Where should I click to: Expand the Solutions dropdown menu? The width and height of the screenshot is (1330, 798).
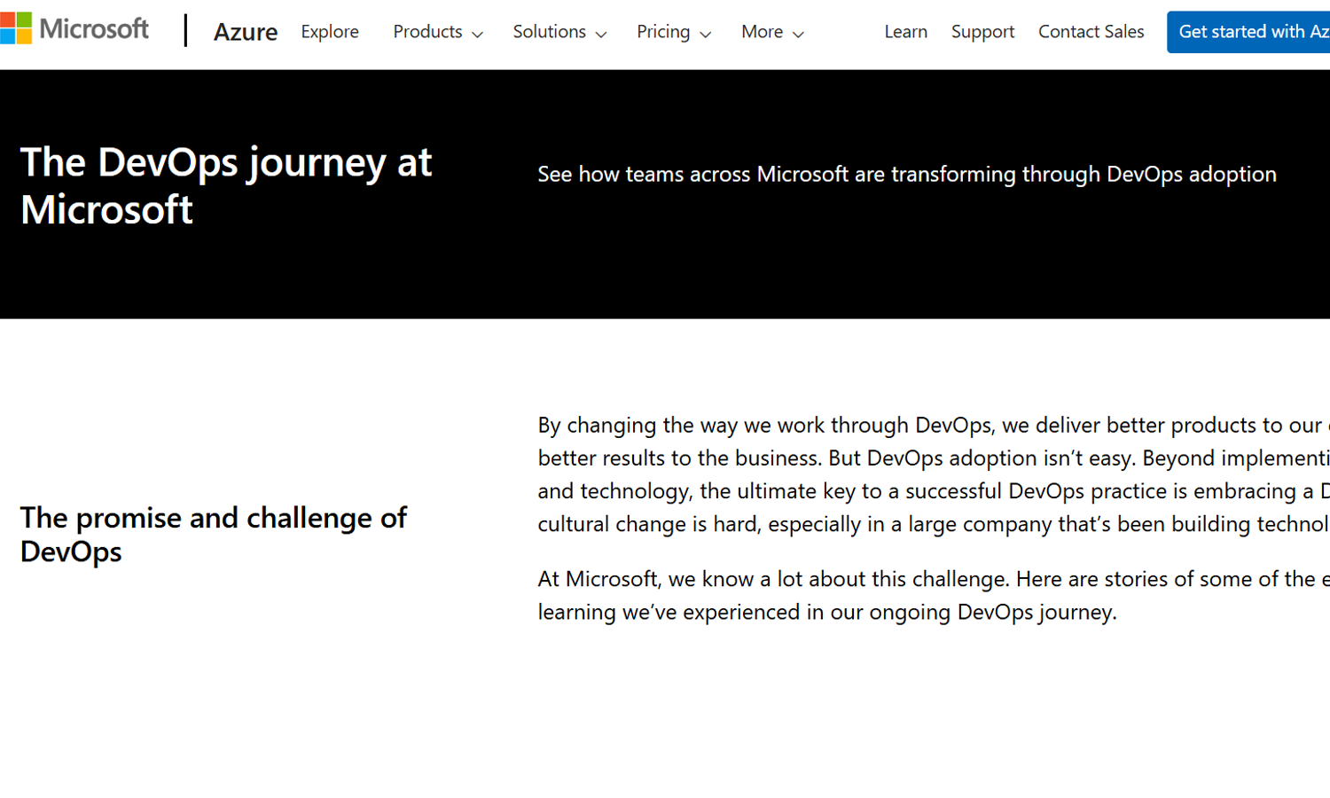coord(549,32)
